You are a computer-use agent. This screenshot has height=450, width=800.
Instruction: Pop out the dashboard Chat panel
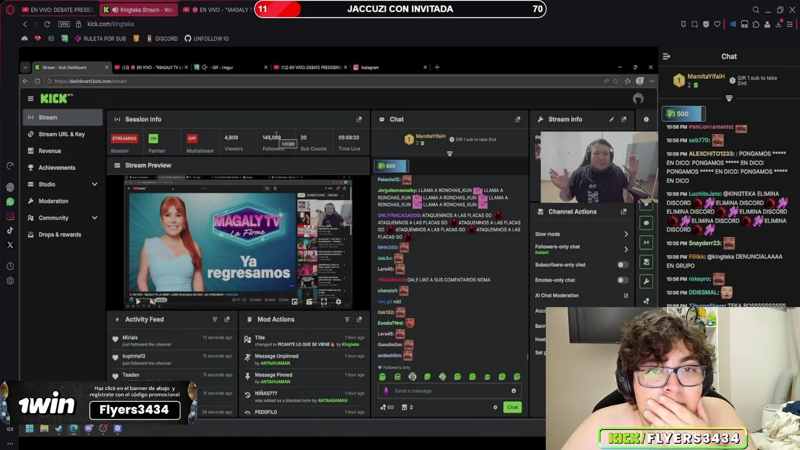point(517,119)
